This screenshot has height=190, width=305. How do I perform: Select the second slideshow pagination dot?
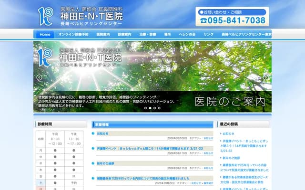(x=150, y=108)
